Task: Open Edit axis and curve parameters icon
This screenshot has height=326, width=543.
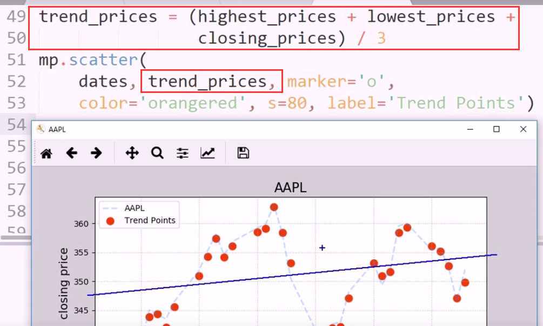Action: [207, 153]
